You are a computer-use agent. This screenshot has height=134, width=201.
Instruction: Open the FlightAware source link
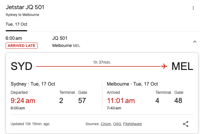tap(132, 124)
